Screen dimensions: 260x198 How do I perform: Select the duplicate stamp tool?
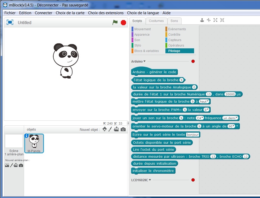pyautogui.click(x=202, y=20)
